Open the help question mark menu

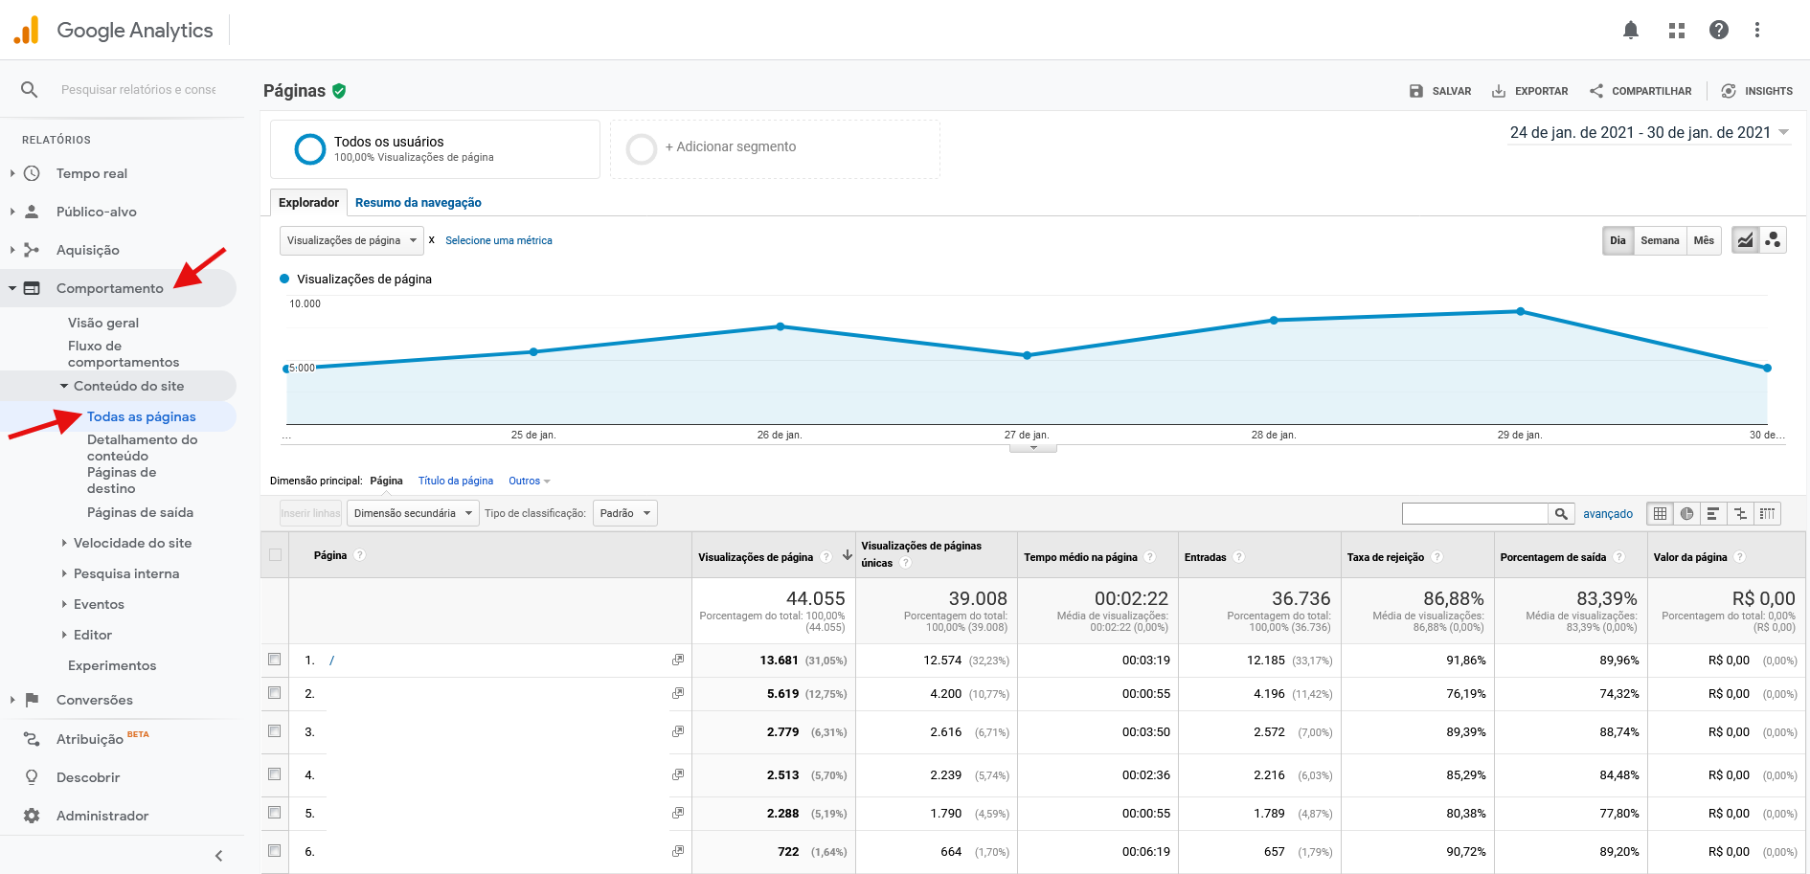1719,30
